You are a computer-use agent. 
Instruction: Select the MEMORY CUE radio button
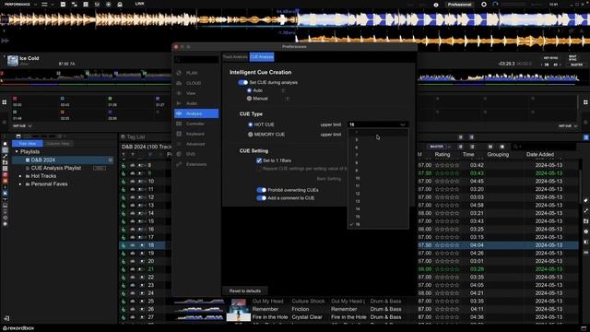pyautogui.click(x=250, y=134)
